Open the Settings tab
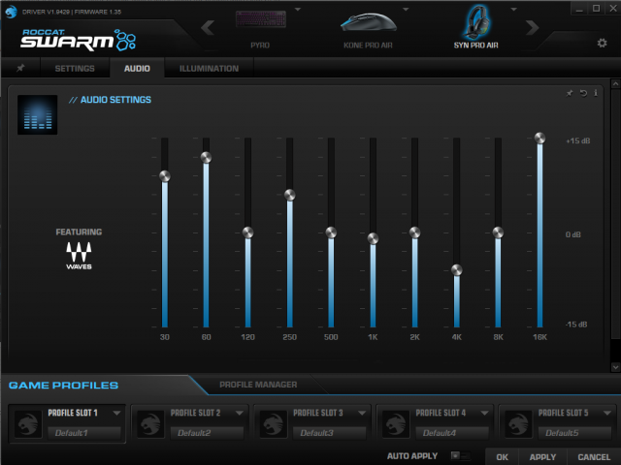This screenshot has height=465, width=621. pos(75,69)
